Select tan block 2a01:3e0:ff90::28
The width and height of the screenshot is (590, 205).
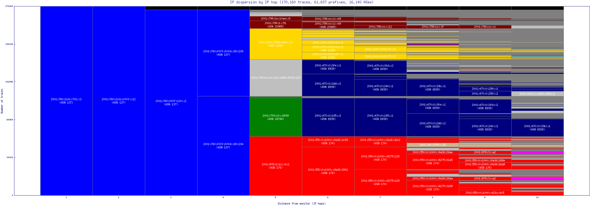pyautogui.click(x=433, y=145)
